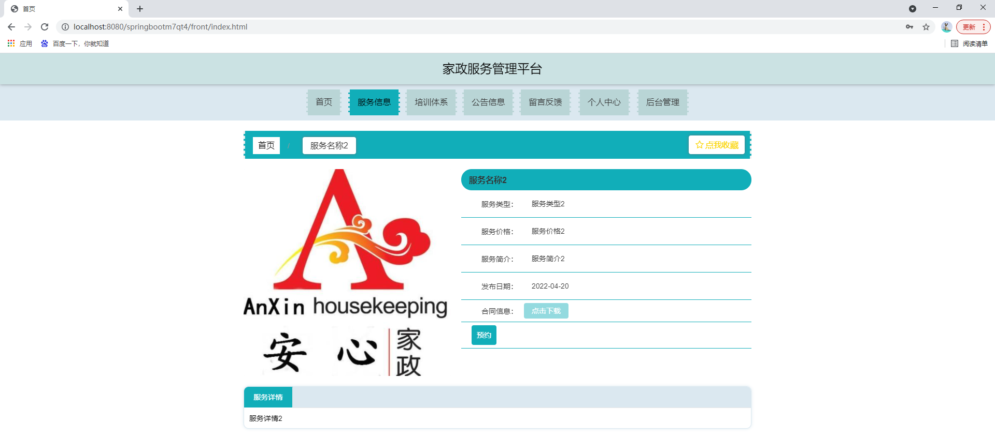Click the address bar URL

tap(161, 27)
